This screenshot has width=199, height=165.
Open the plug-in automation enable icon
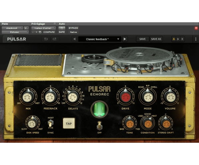[x=62, y=28]
